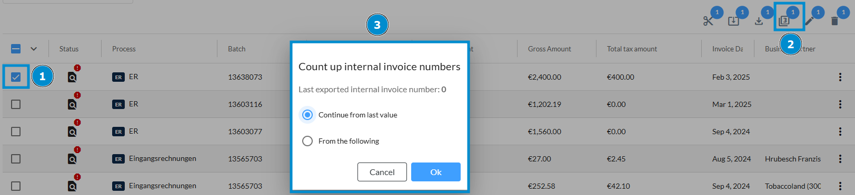Image resolution: width=855 pixels, height=195 pixels.
Task: Click the trash delete icon
Action: click(834, 21)
